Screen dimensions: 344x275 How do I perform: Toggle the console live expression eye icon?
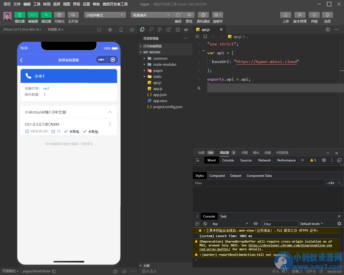[256, 224]
